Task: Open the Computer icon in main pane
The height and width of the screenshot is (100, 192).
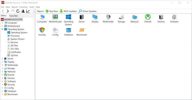Action: (x=42, y=17)
